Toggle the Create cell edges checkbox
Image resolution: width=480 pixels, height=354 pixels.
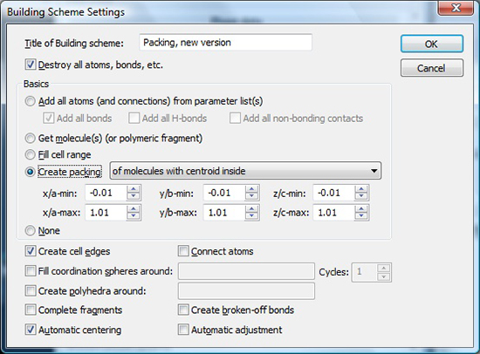[31, 251]
